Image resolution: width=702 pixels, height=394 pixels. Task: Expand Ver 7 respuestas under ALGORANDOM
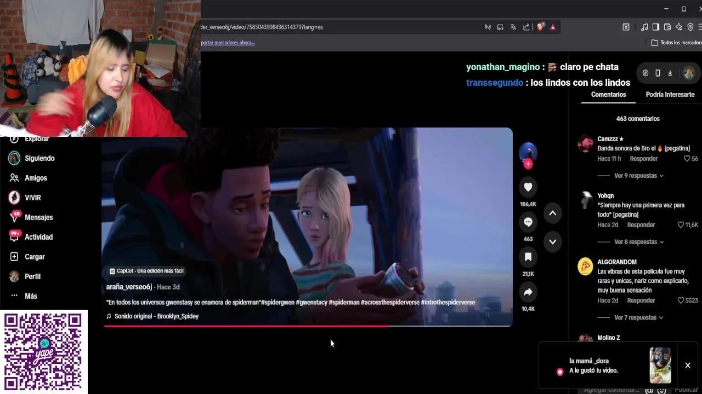639,317
